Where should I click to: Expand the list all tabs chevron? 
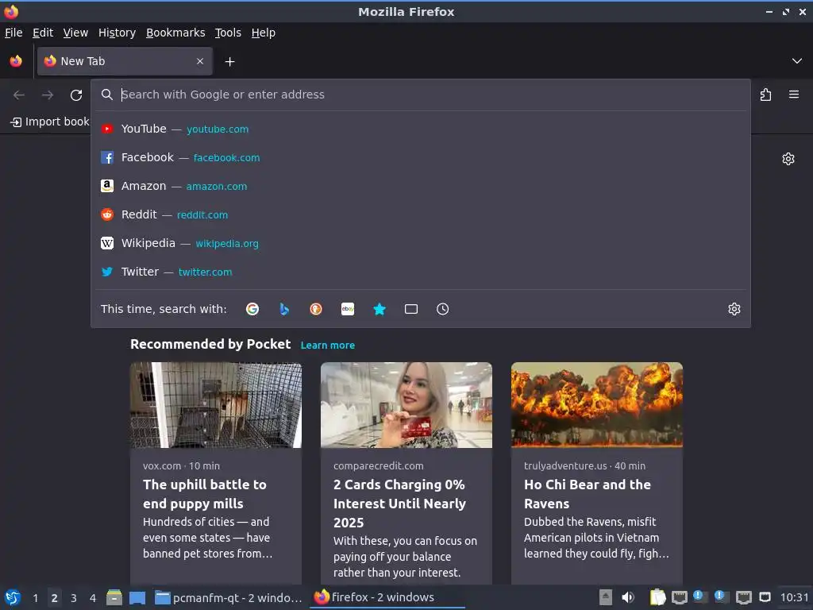coord(797,61)
